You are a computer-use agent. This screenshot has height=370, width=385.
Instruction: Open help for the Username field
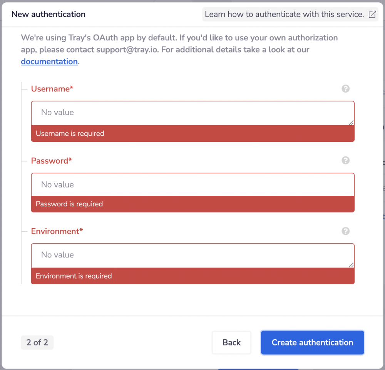(x=345, y=89)
